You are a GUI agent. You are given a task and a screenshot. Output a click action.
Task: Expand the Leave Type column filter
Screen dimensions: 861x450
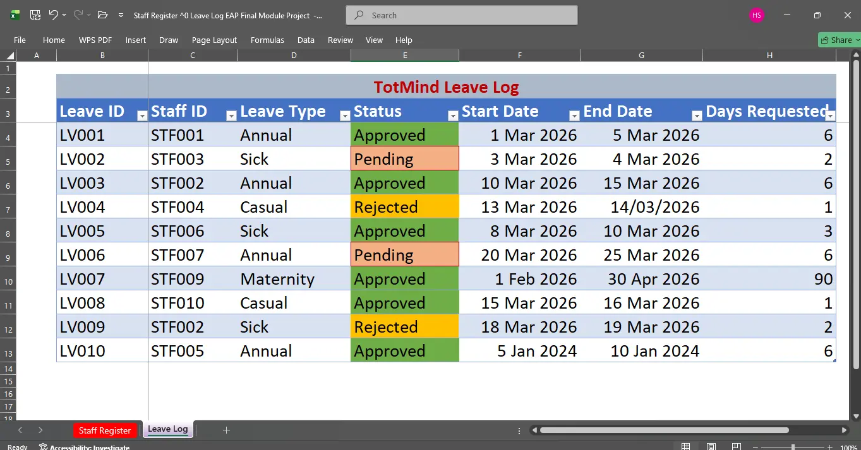[x=345, y=115]
